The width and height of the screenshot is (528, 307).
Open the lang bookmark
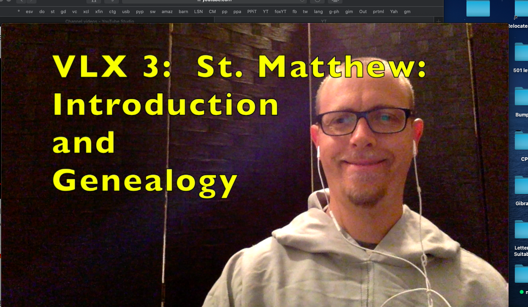(x=318, y=11)
